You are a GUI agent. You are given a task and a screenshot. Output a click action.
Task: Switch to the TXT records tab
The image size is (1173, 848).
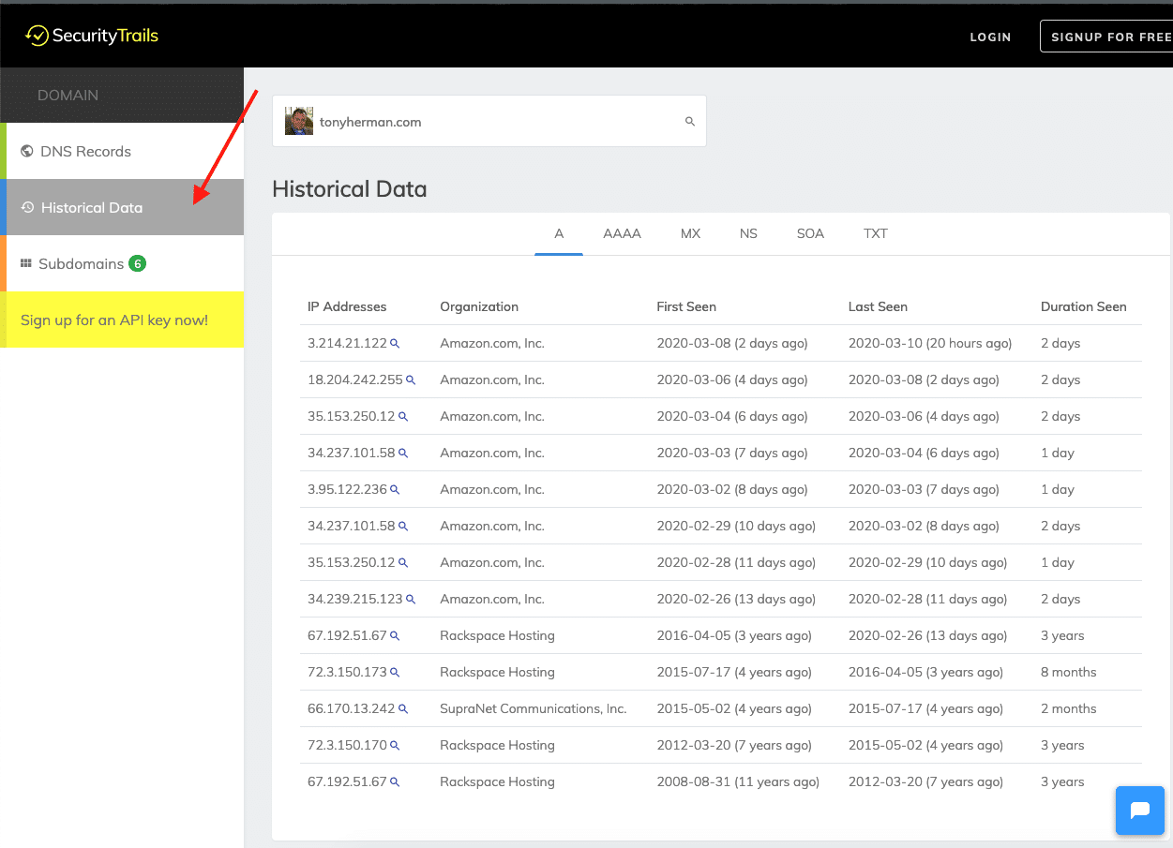coord(875,233)
